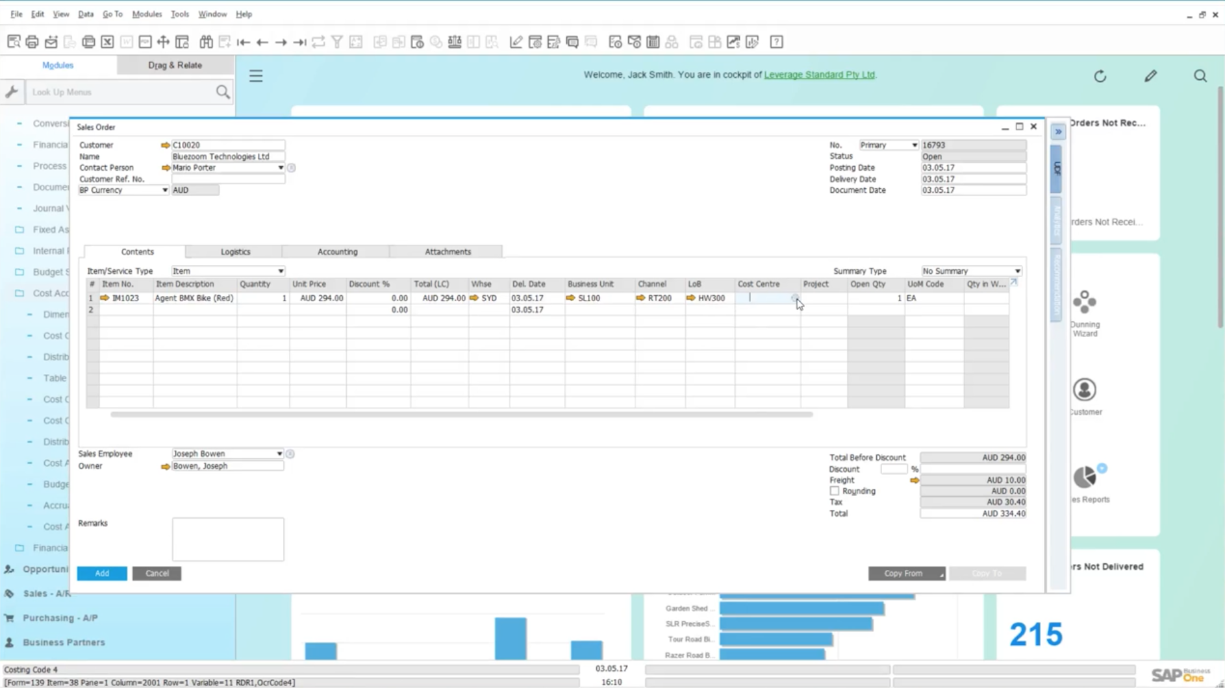Open Contact Person dropdown Mario Porter
The width and height of the screenshot is (1225, 688).
pyautogui.click(x=281, y=168)
